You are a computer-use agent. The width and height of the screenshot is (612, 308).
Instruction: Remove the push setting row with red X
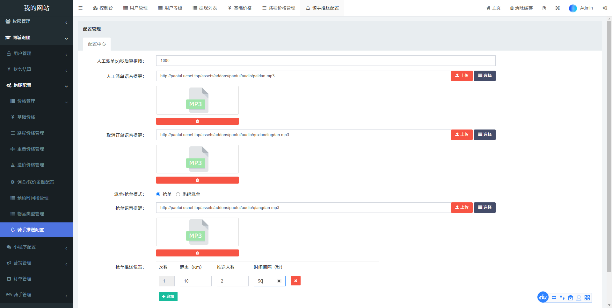(295, 281)
